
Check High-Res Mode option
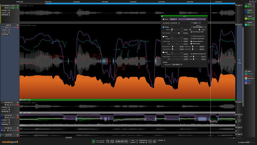[x=191, y=44]
